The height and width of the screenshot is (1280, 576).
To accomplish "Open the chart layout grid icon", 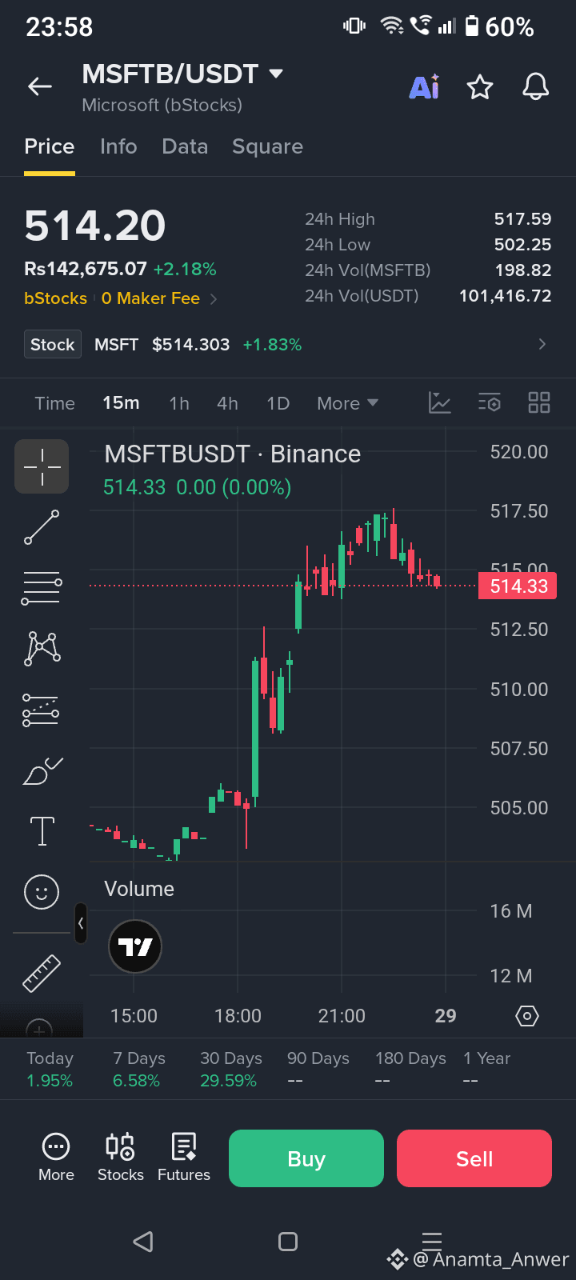I will point(539,402).
